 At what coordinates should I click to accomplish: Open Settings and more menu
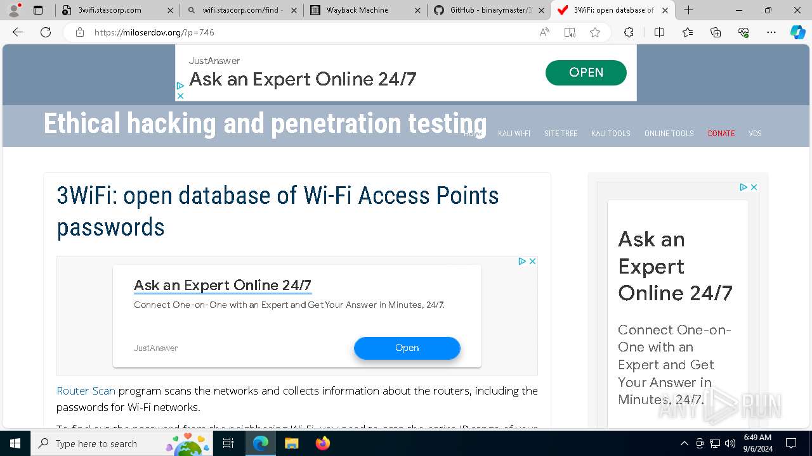pos(771,32)
